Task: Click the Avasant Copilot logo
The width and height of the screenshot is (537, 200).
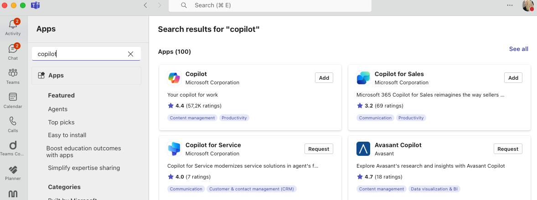Action: click(363, 149)
